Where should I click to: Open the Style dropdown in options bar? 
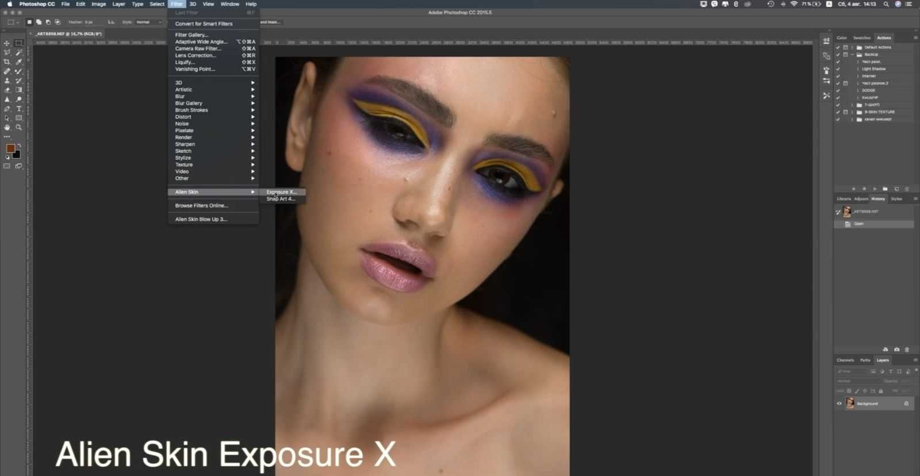pos(149,22)
